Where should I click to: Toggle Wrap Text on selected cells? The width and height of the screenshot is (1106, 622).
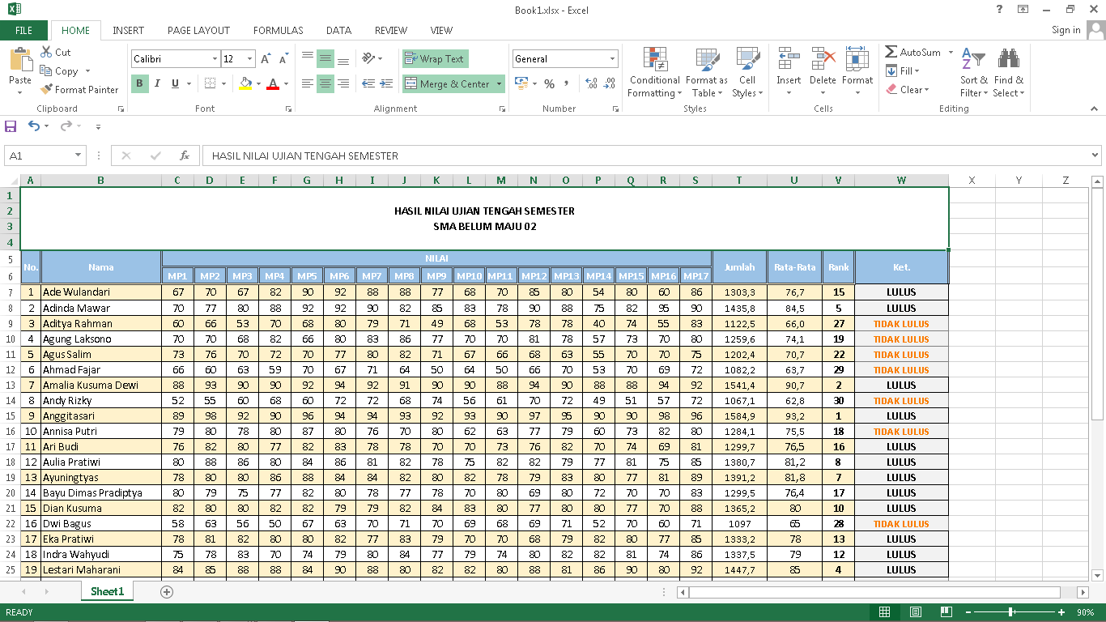pos(434,58)
